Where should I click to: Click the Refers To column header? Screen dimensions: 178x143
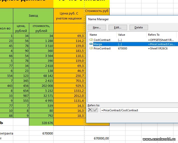click(161, 35)
